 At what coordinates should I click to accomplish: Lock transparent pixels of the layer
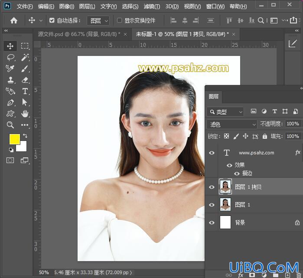click(x=226, y=136)
